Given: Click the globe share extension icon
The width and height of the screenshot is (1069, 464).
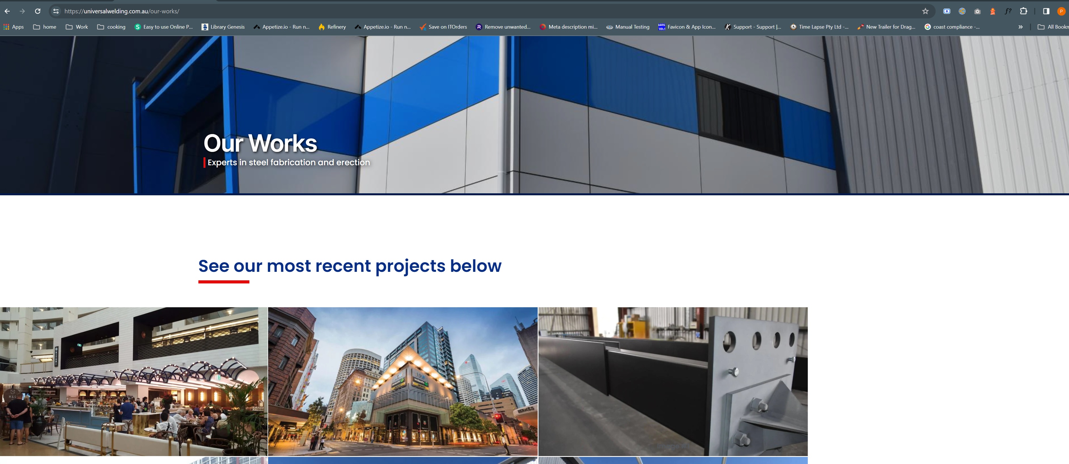Looking at the screenshot, I should (962, 11).
